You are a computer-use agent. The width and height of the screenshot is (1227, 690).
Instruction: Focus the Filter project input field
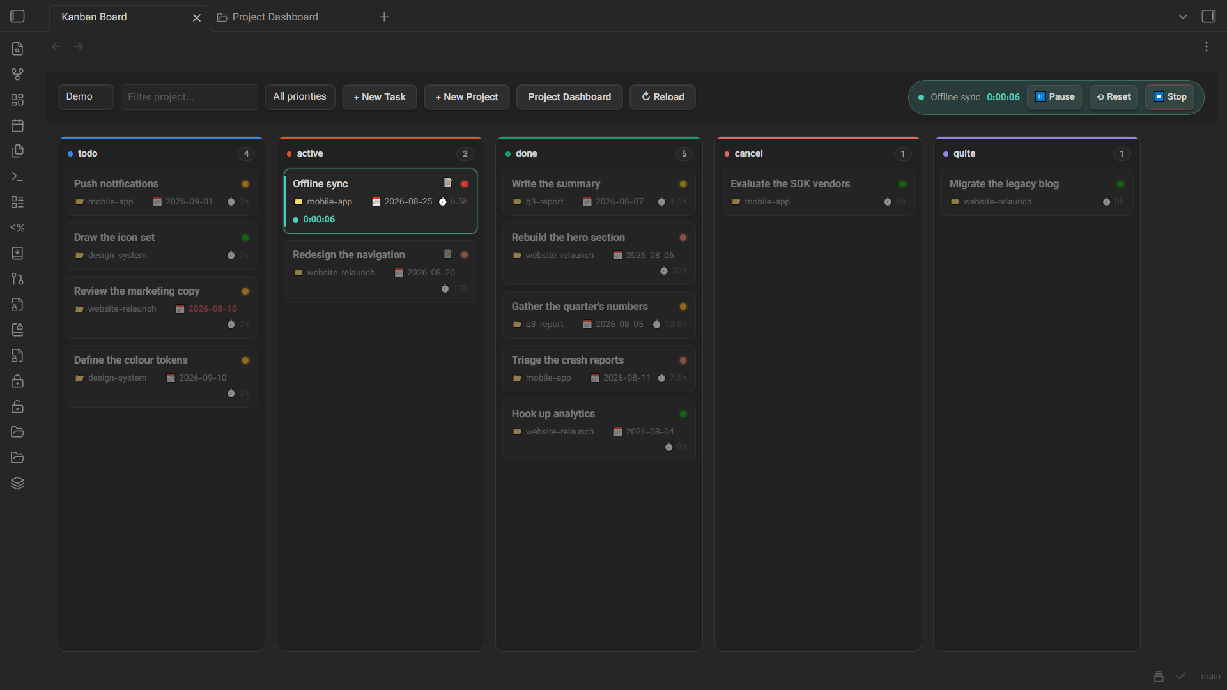(x=189, y=97)
